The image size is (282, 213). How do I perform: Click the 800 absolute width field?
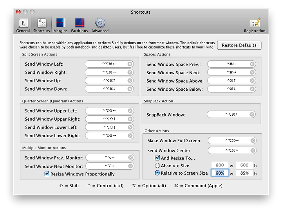click(220, 165)
